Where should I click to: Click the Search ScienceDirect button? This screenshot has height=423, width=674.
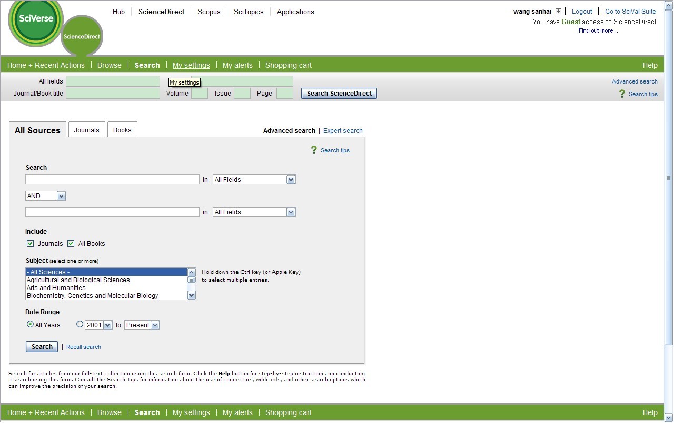pyautogui.click(x=339, y=94)
